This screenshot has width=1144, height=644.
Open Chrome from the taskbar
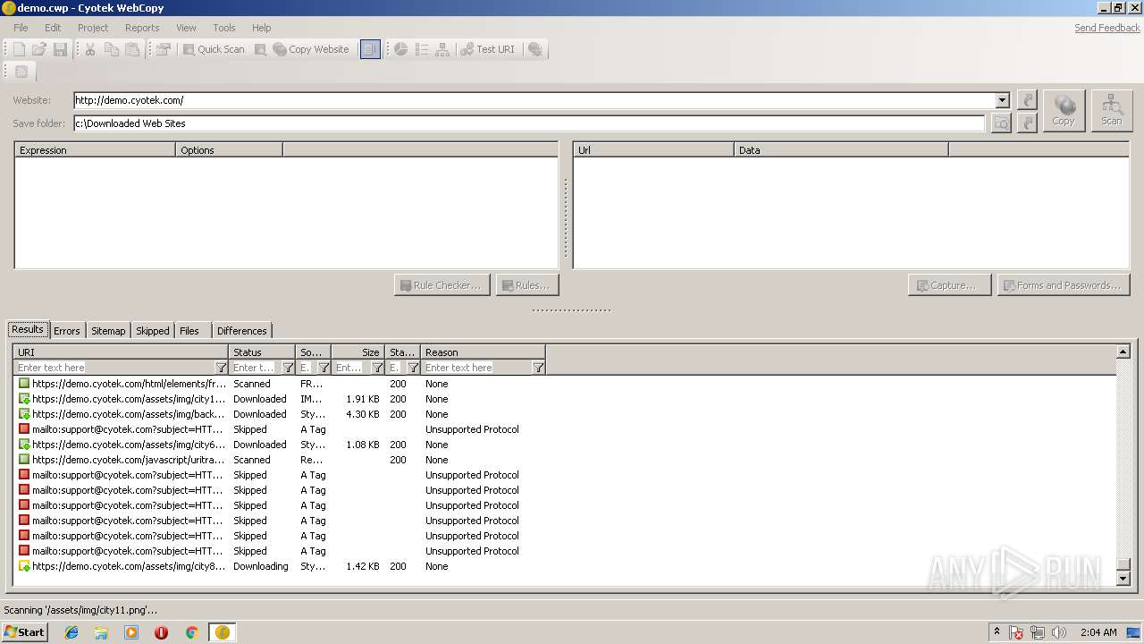(191, 632)
